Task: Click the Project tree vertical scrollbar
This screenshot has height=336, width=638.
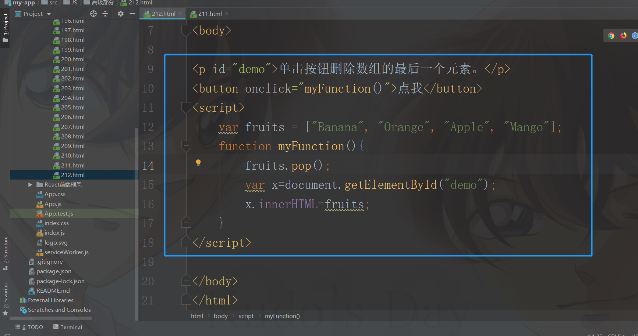Action: 137,223
